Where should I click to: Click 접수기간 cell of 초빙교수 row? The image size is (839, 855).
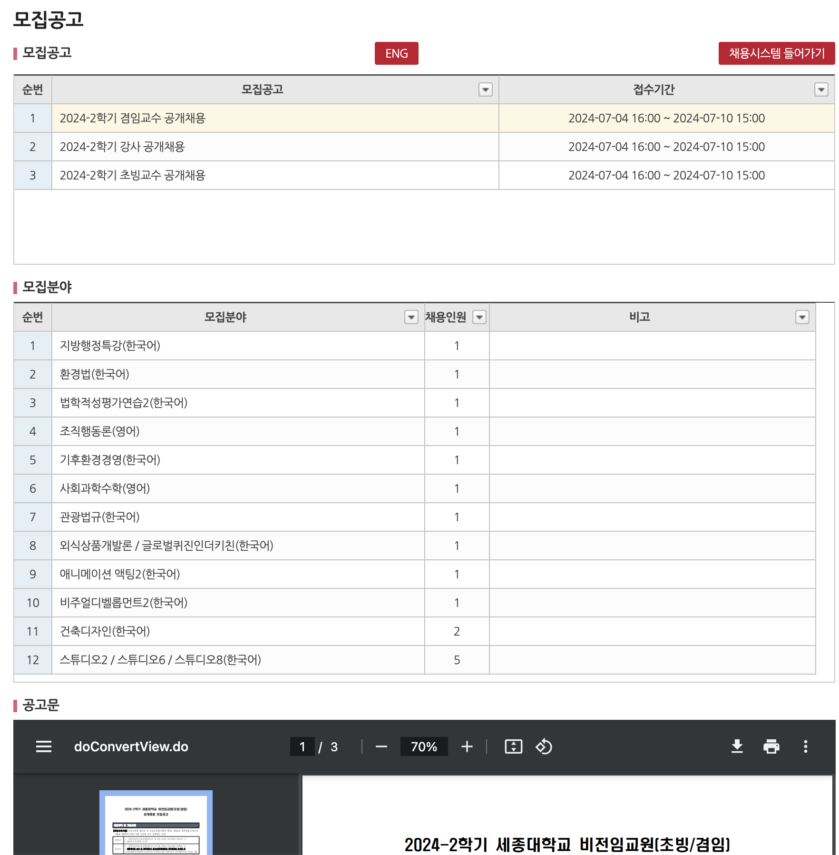pyautogui.click(x=667, y=175)
